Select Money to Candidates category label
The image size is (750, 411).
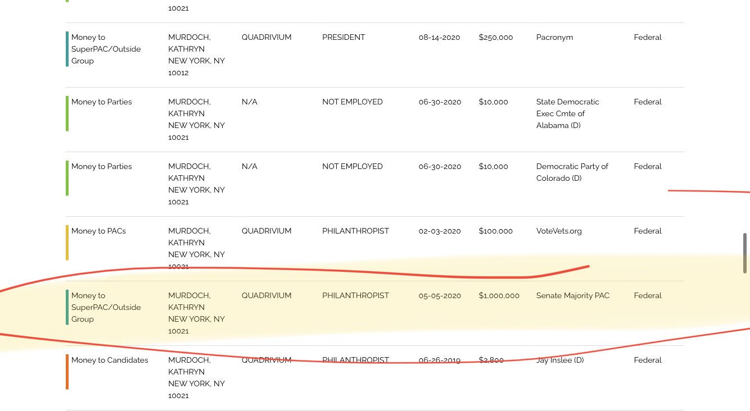(110, 360)
